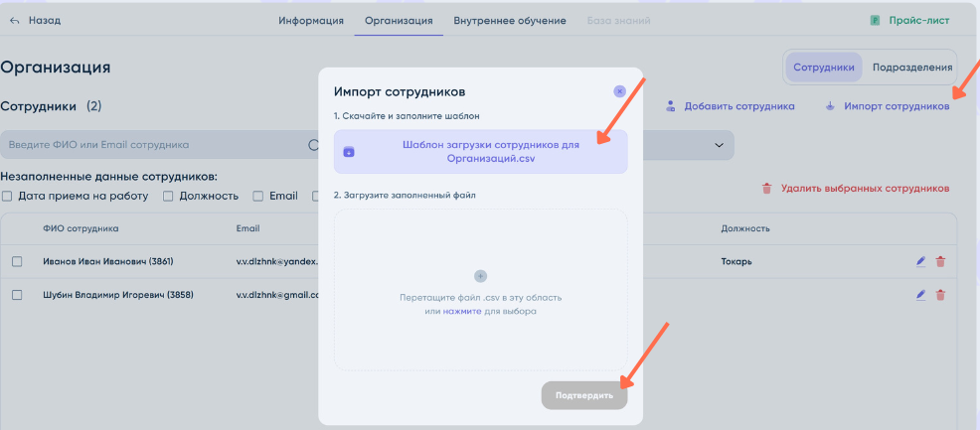This screenshot has width=980, height=430.
Task: Select checkbox for Шубин Владимир Игоревич row
Action: point(17,295)
